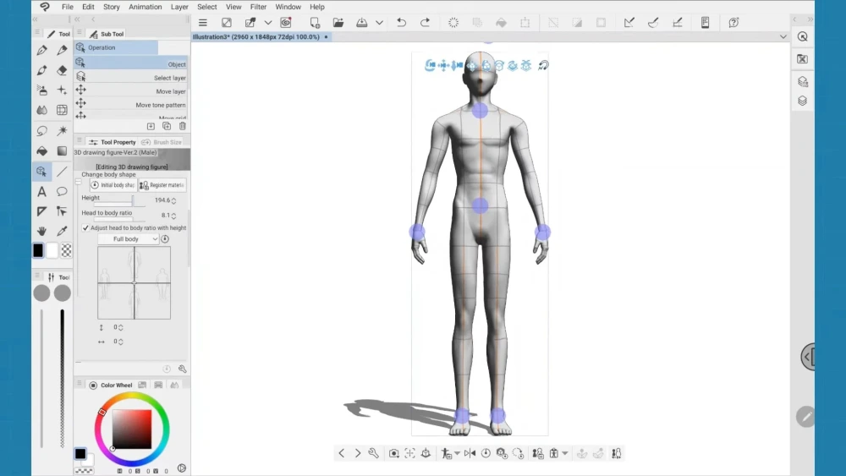Screen dimensions: 846x476
Task: Create new canvas from command bar
Action: (315, 23)
